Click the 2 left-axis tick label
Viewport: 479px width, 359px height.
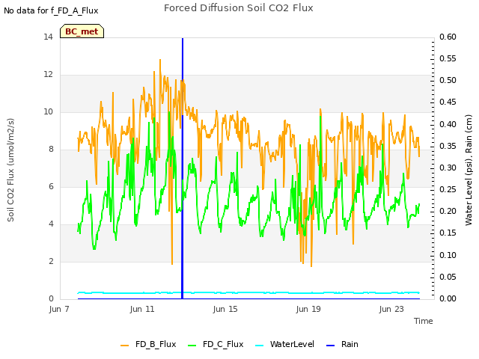pos(51,262)
